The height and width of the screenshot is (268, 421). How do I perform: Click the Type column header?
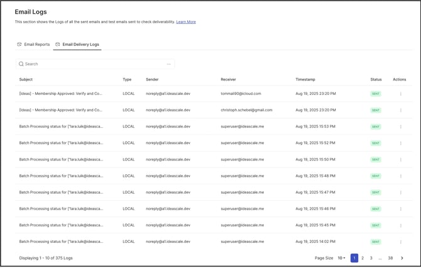pos(127,79)
